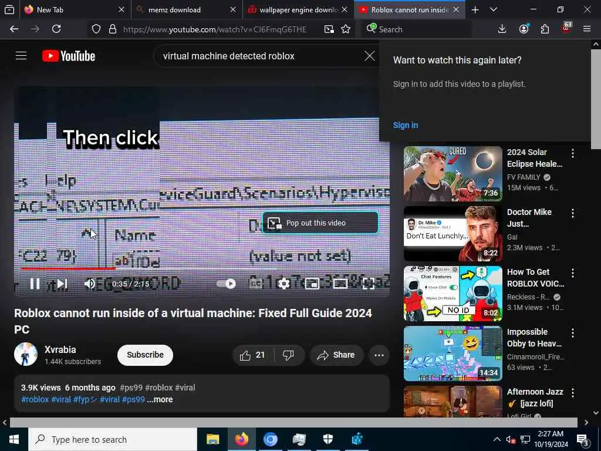This screenshot has width=601, height=451.
Task: Subscribe to Xvrabia channel
Action: (146, 355)
